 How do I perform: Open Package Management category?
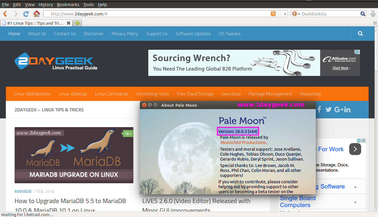click(x=270, y=94)
